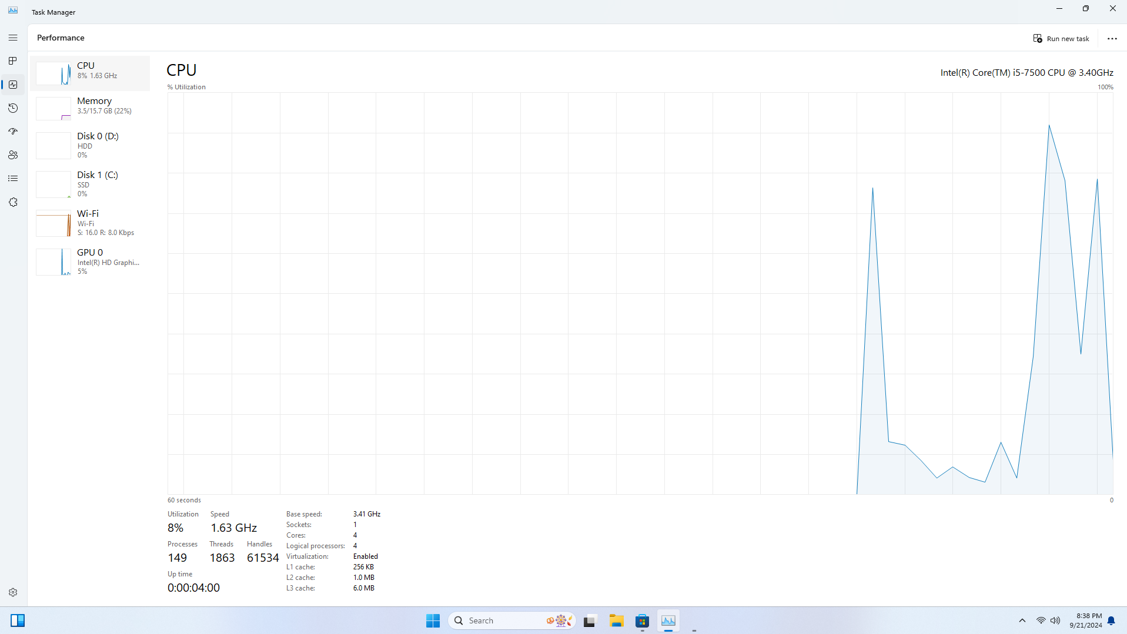Click the Performance page icon
Viewport: 1127px width, 634px height.
[x=13, y=85]
